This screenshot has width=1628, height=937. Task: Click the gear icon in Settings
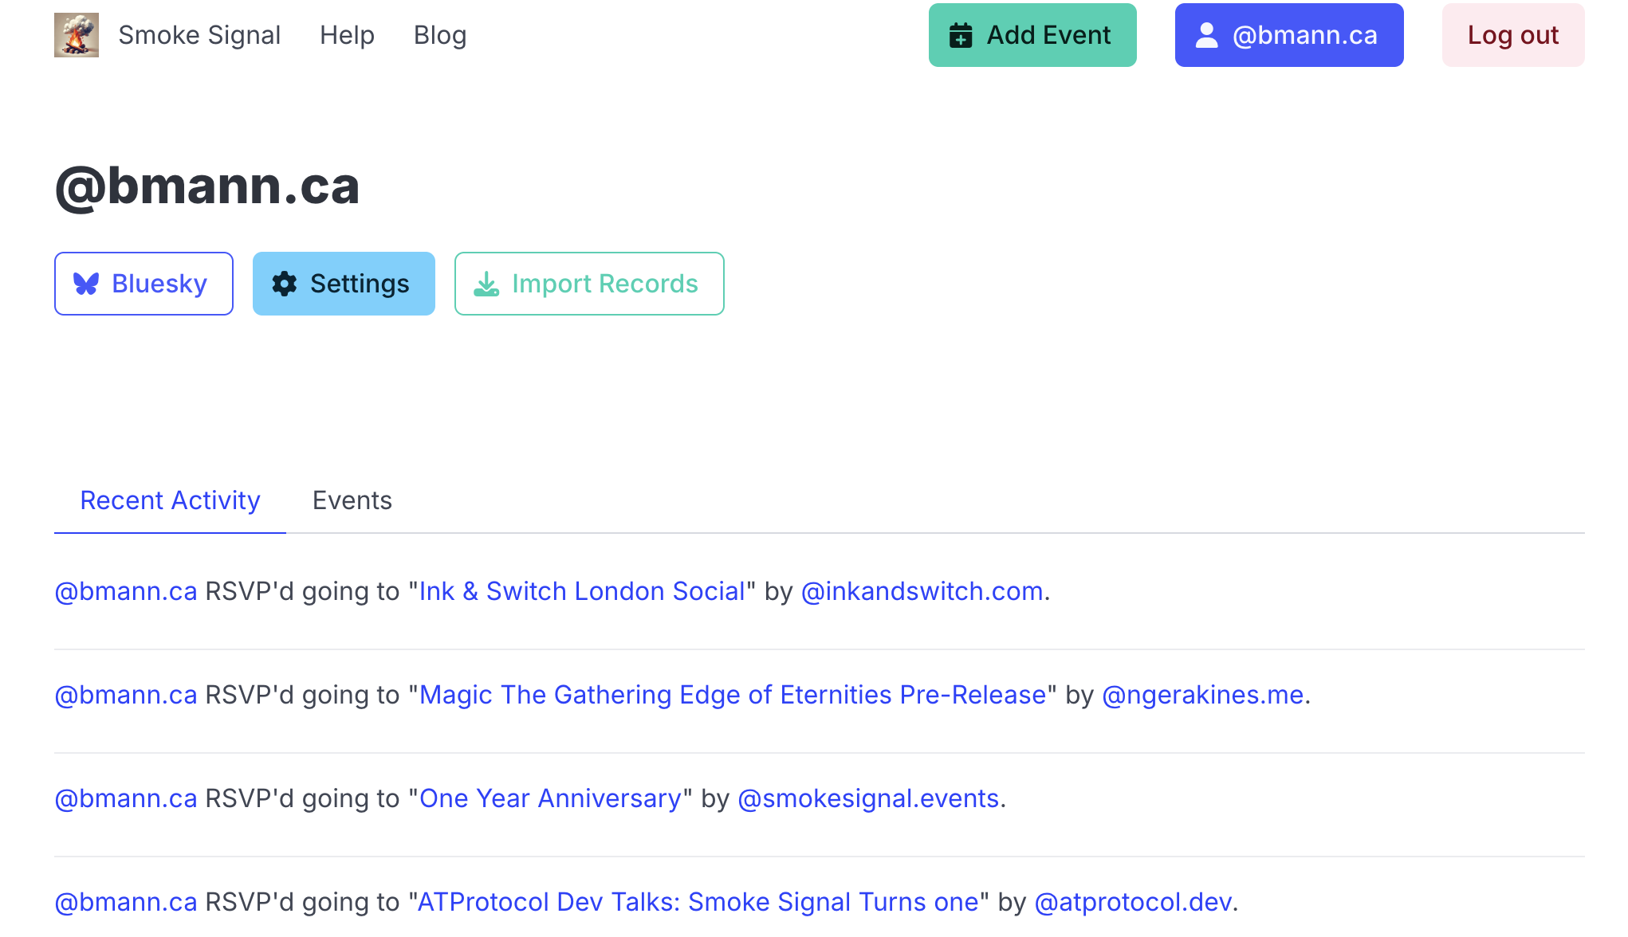coord(285,284)
